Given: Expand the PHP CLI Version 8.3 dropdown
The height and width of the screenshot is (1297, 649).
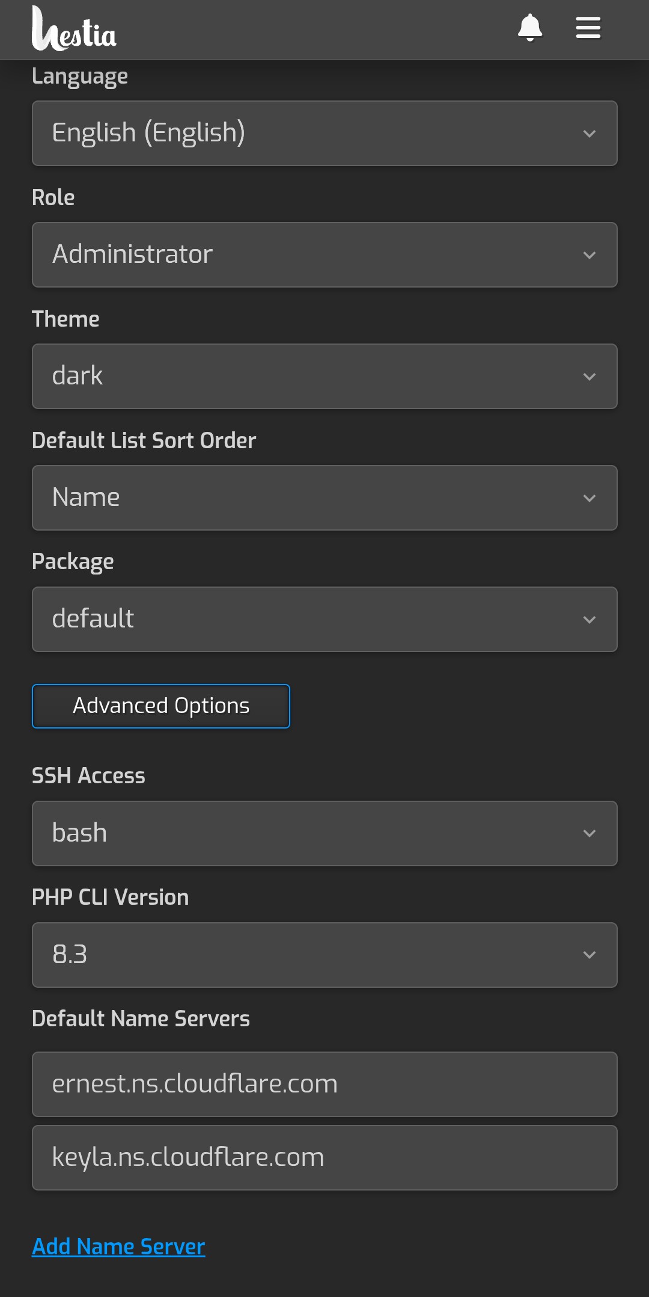Looking at the screenshot, I should (x=324, y=955).
